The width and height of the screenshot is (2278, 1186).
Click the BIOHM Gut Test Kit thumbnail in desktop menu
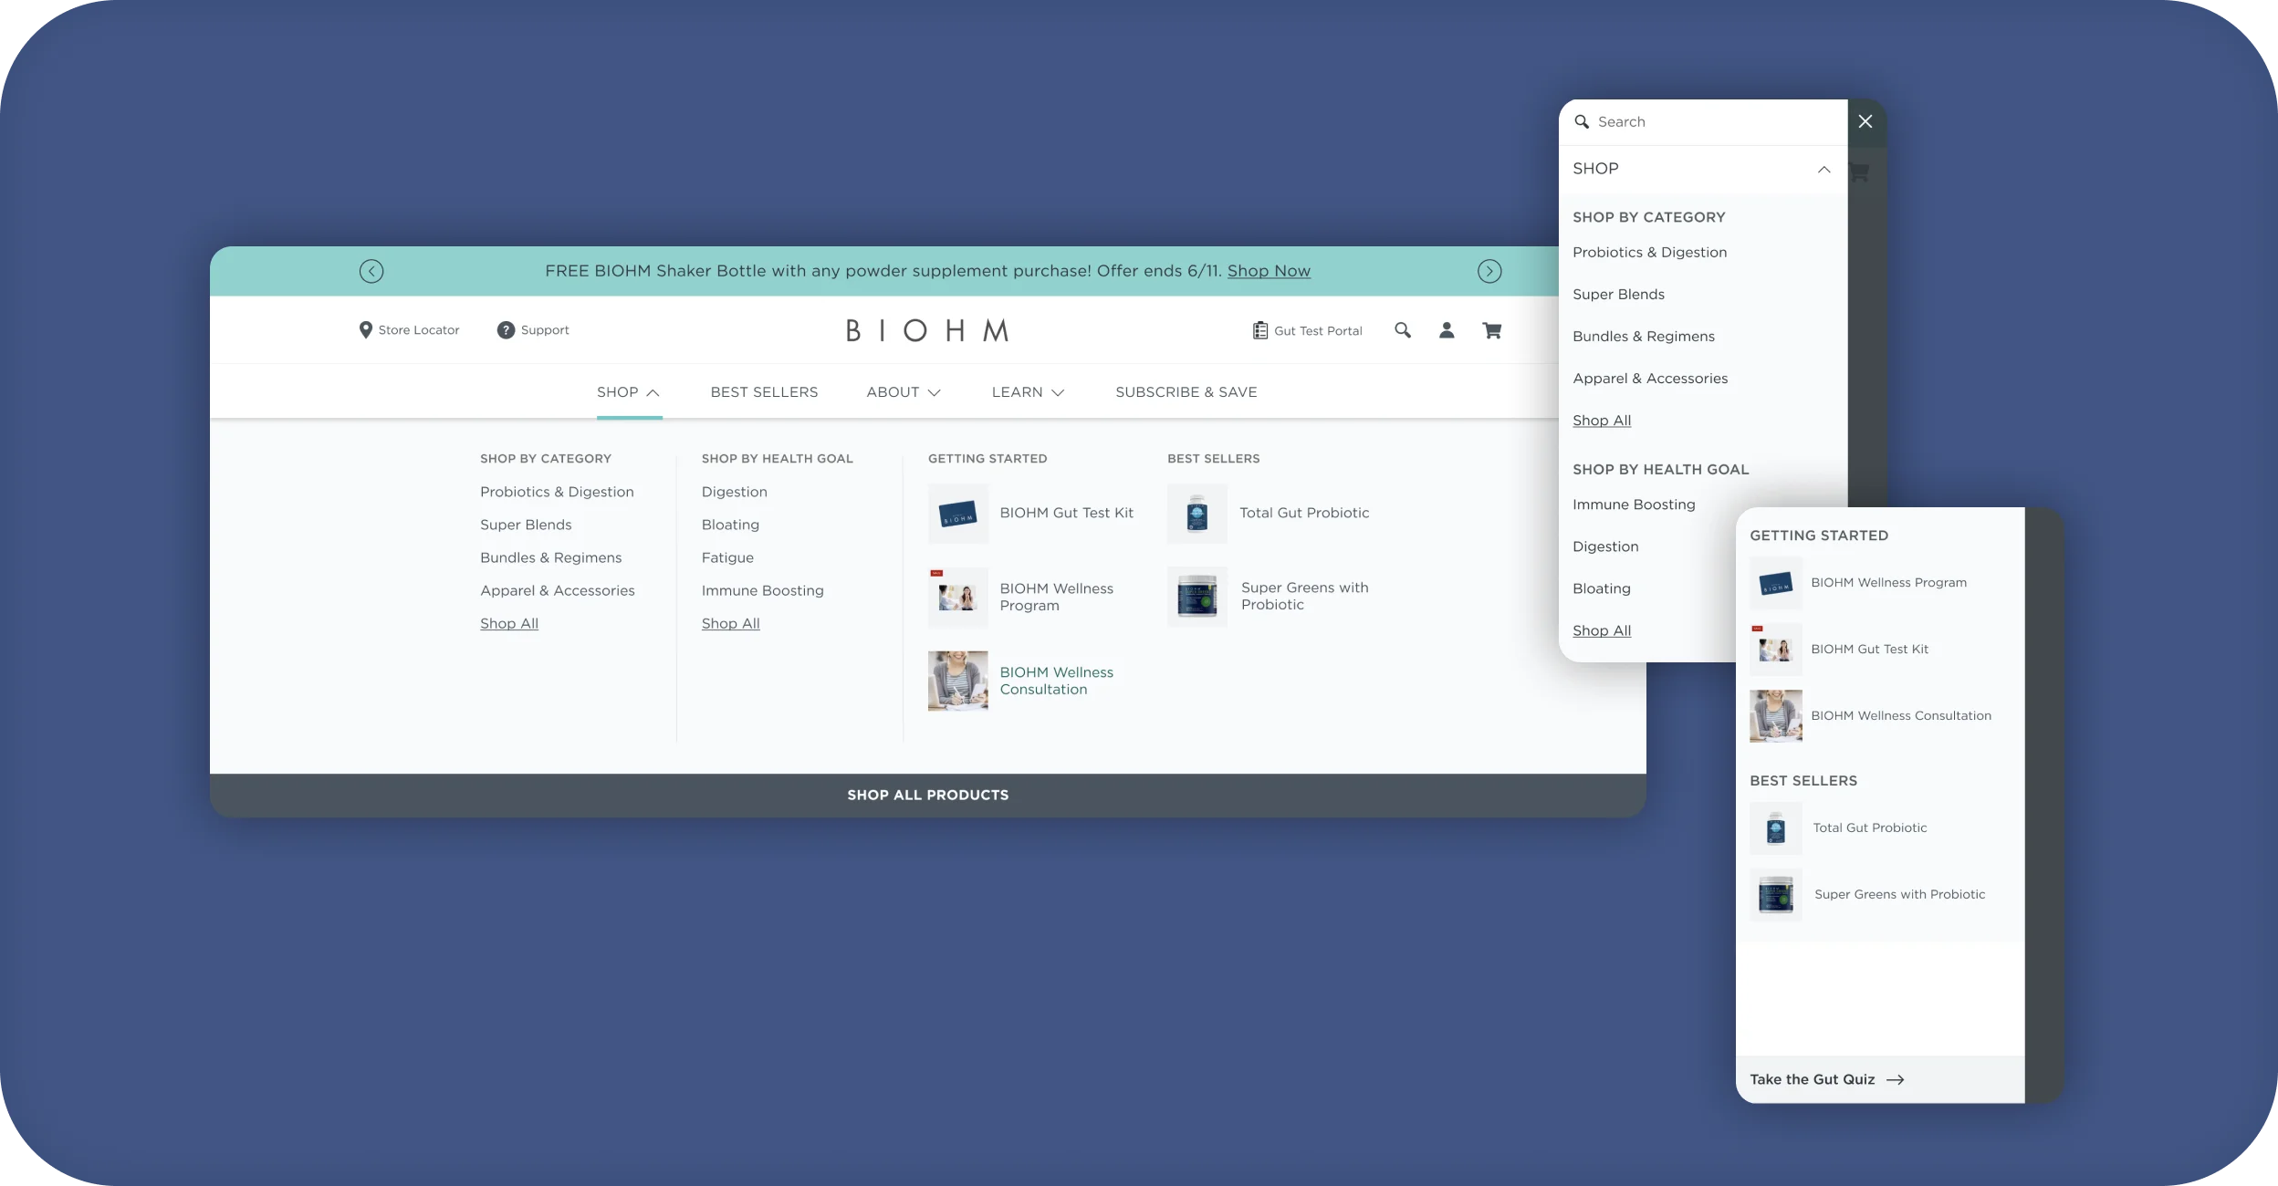[x=957, y=514]
